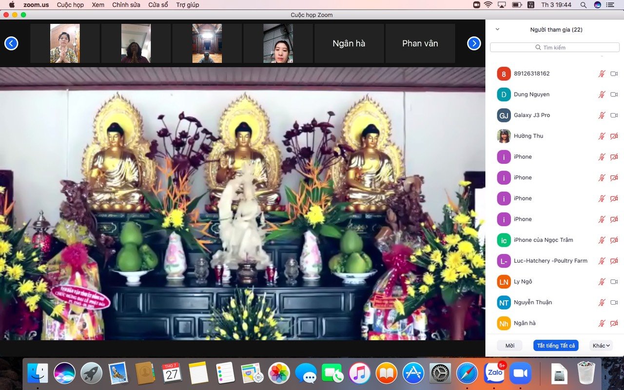This screenshot has width=624, height=390.
Task: Open the Photos app in the dock
Action: click(x=279, y=374)
